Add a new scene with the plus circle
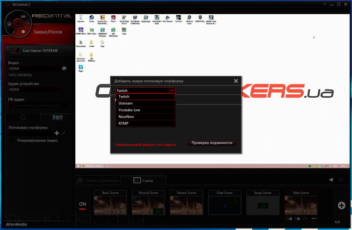This screenshot has width=352, height=230. (x=341, y=206)
